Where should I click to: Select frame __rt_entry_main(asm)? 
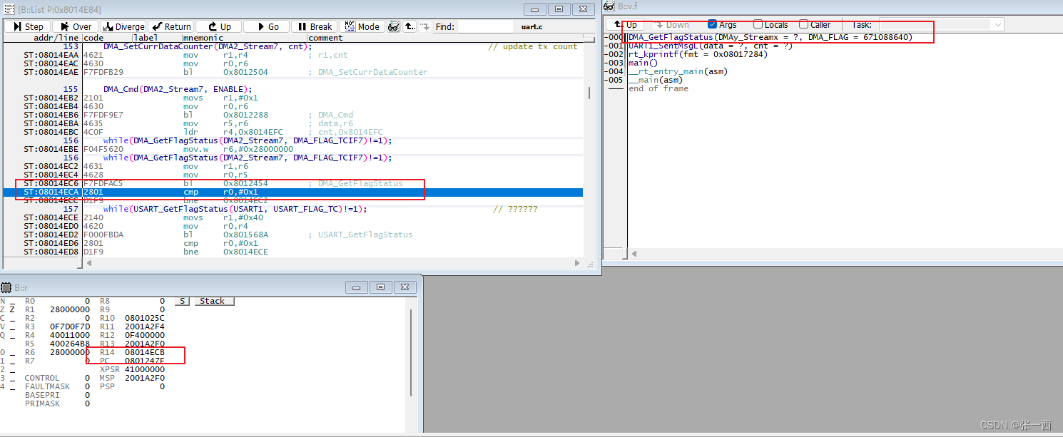(x=678, y=71)
